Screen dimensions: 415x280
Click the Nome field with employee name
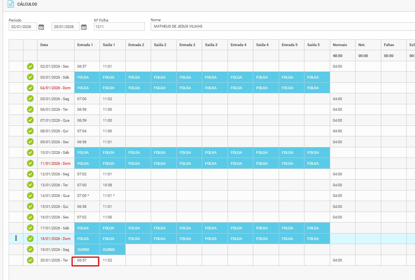pyautogui.click(x=280, y=27)
